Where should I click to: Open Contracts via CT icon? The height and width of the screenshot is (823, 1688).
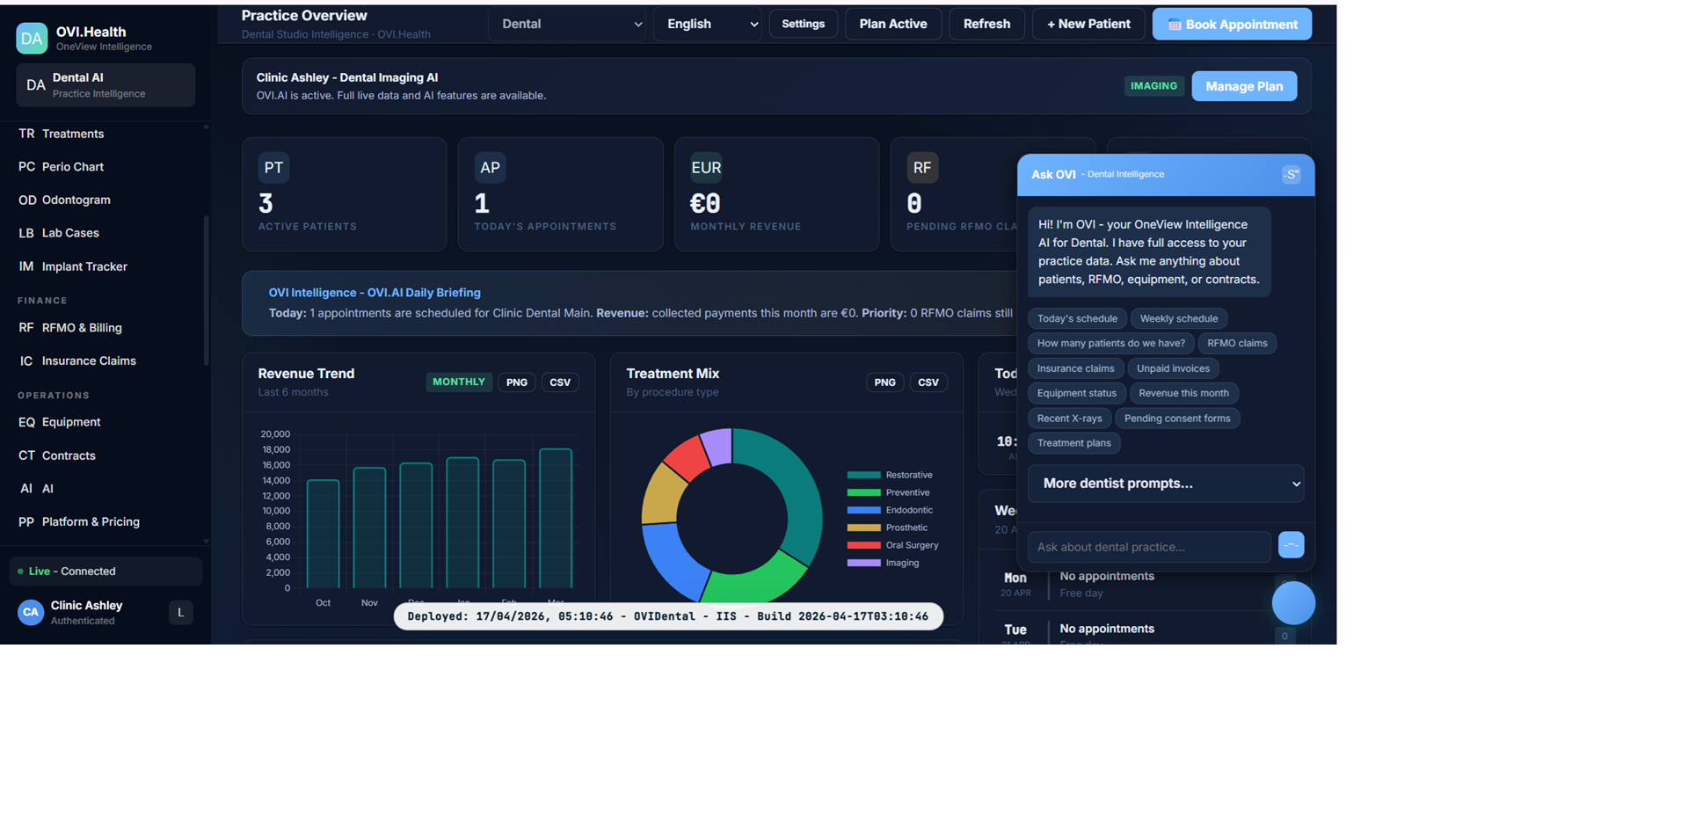coord(26,455)
